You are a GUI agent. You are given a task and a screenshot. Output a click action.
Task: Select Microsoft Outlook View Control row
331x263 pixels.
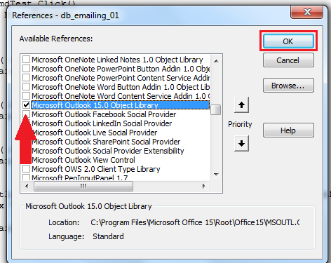pos(83,160)
